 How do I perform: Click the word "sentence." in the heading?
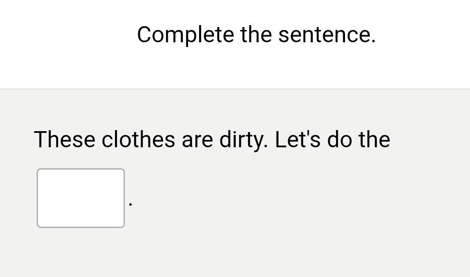click(x=327, y=35)
